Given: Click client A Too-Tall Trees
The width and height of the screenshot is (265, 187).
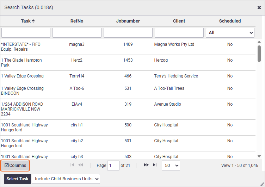Looking at the screenshot, I should (x=169, y=88).
